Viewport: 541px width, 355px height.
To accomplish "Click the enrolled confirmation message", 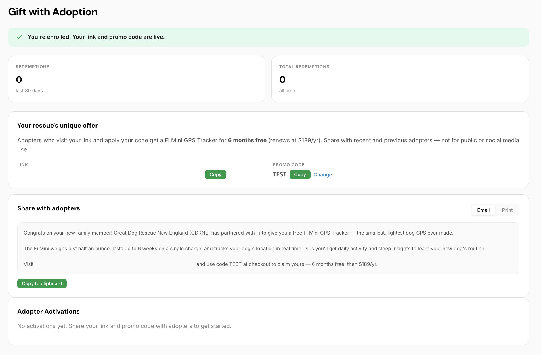I will [96, 37].
